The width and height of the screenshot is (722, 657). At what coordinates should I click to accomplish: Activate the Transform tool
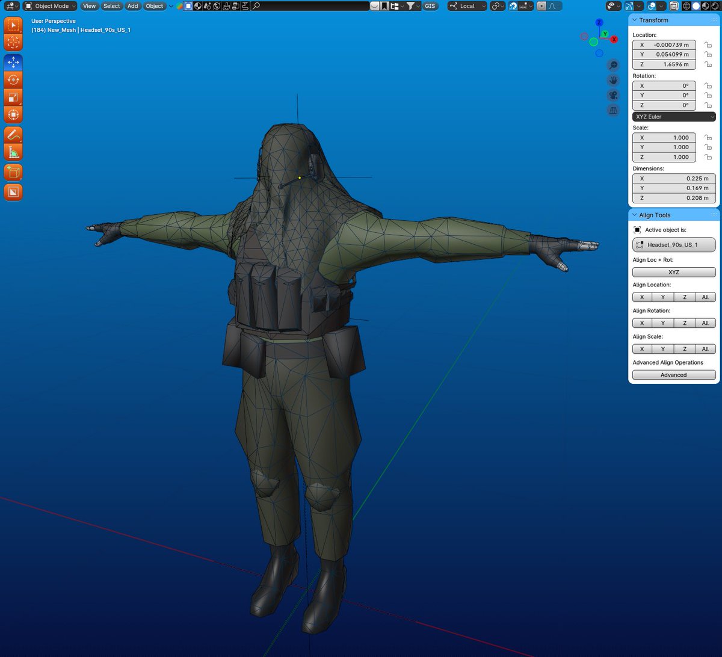(13, 114)
